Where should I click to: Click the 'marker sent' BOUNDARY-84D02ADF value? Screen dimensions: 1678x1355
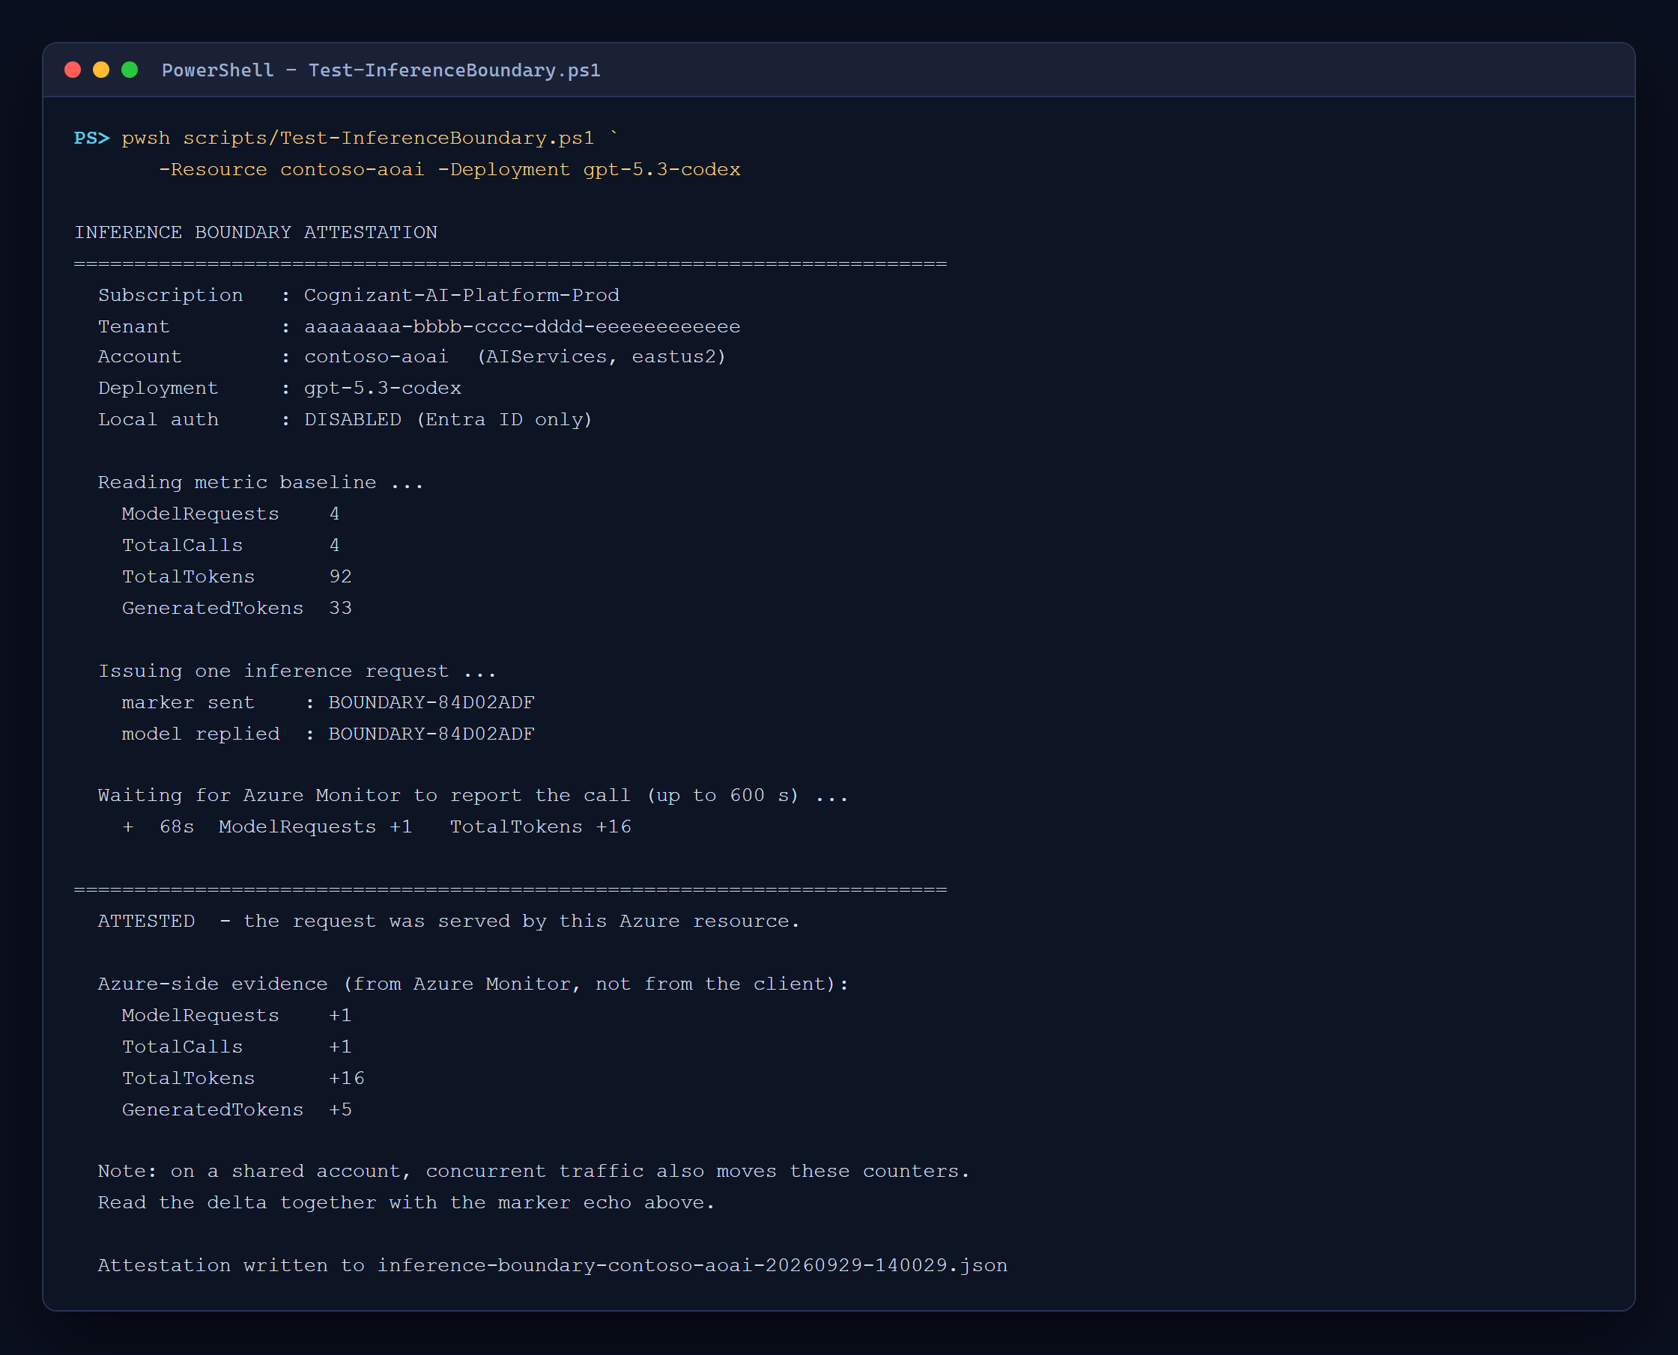coord(431,702)
